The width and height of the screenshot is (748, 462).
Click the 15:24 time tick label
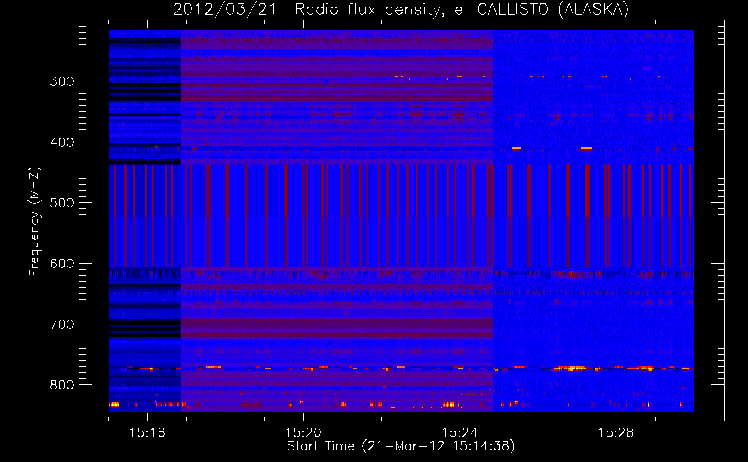[460, 432]
